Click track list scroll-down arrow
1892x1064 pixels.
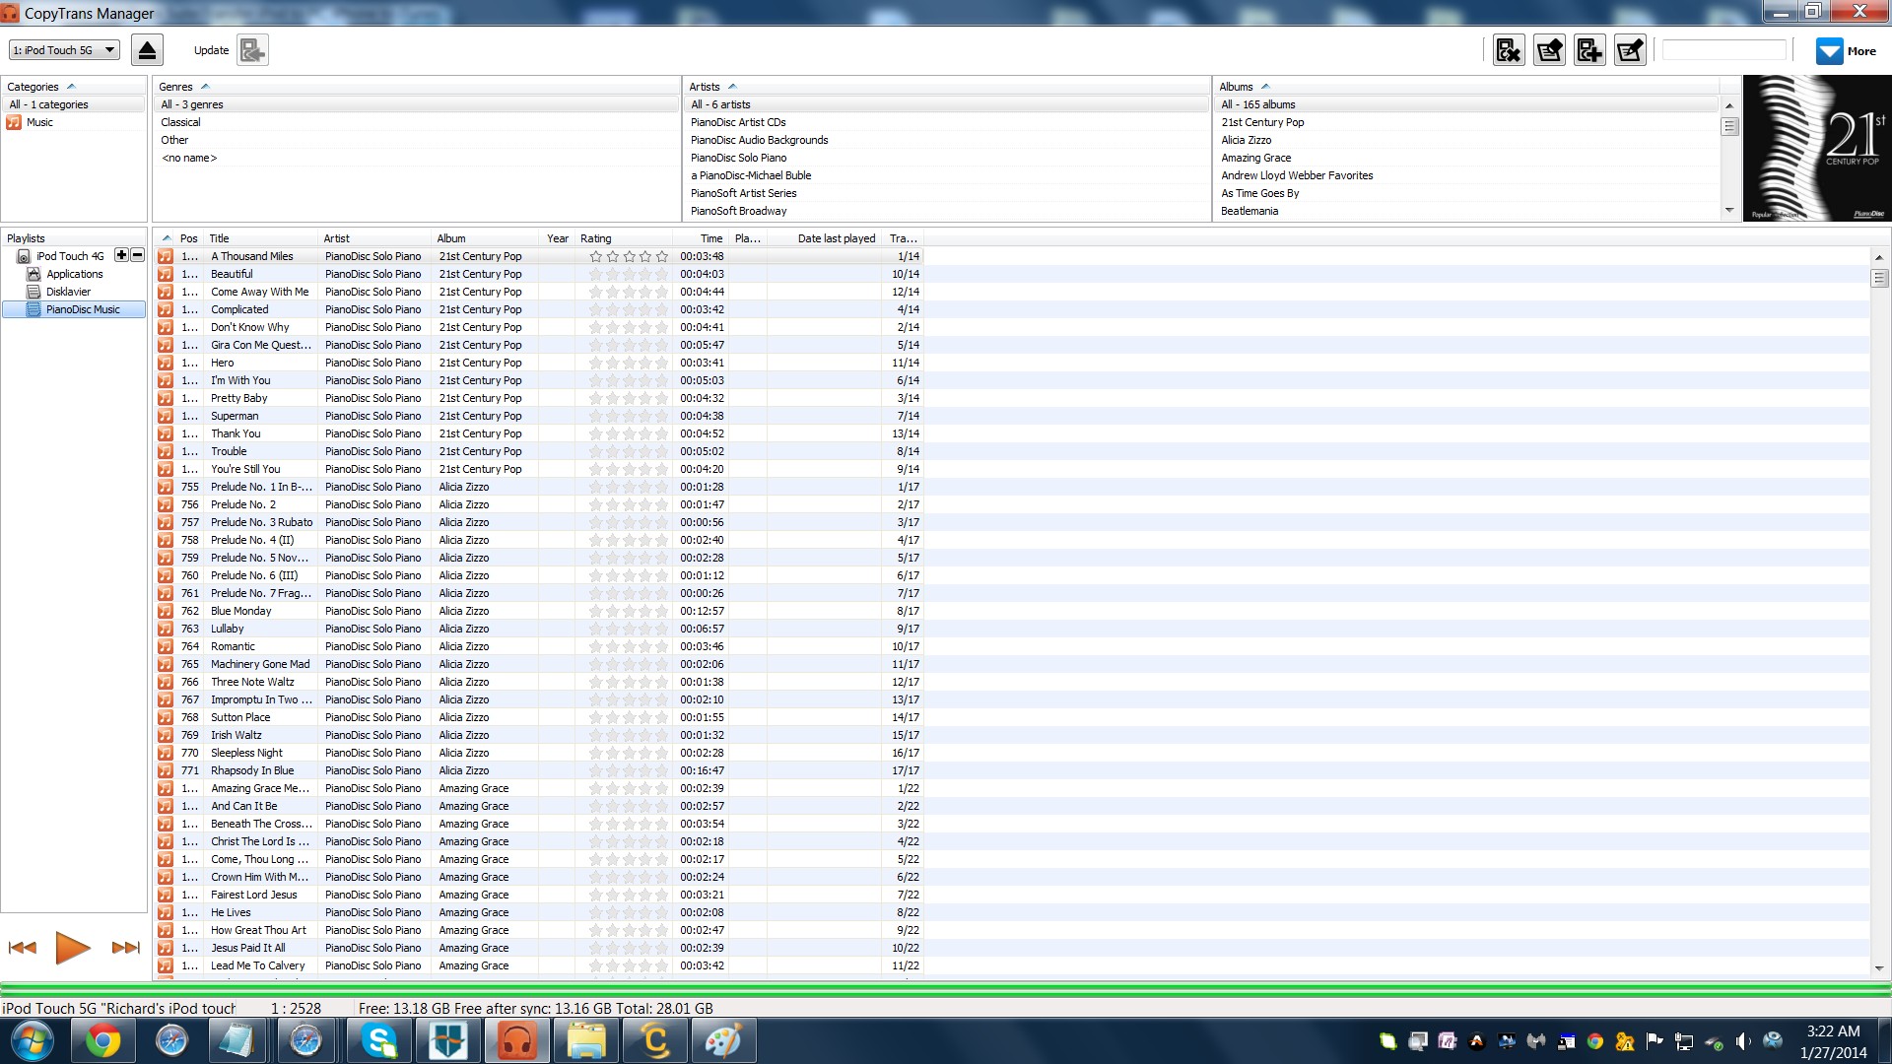click(x=1879, y=967)
